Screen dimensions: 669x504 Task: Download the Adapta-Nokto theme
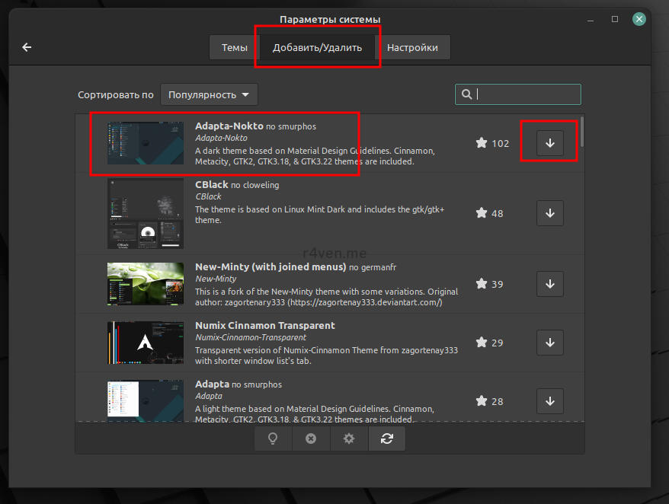coord(549,143)
